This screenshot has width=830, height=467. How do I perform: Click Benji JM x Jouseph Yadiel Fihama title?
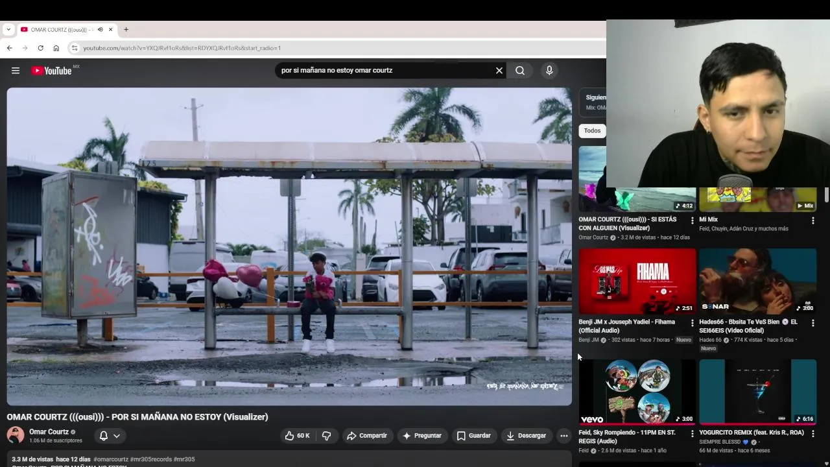(627, 326)
